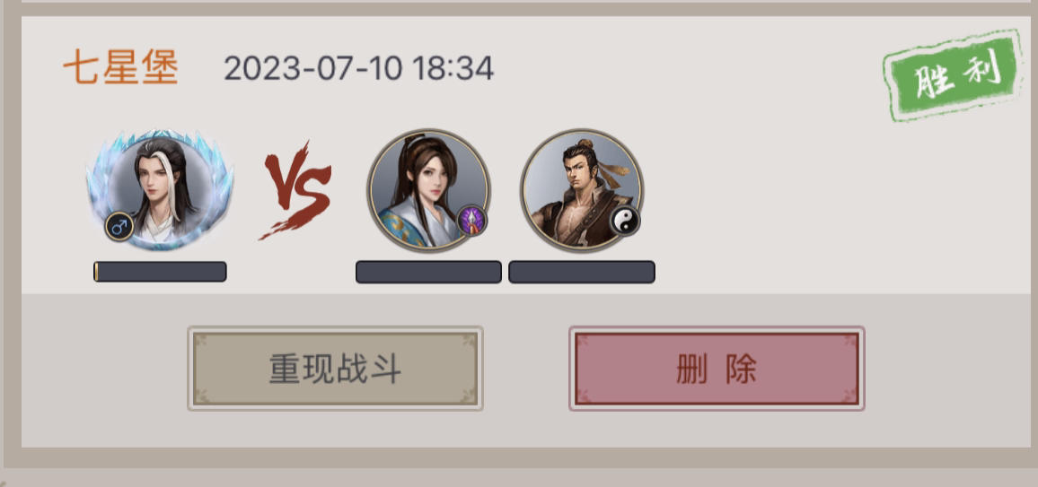Viewport: 1038px width, 487px height.
Task: Tap the grey footer strip between both buttons
Action: (525, 368)
